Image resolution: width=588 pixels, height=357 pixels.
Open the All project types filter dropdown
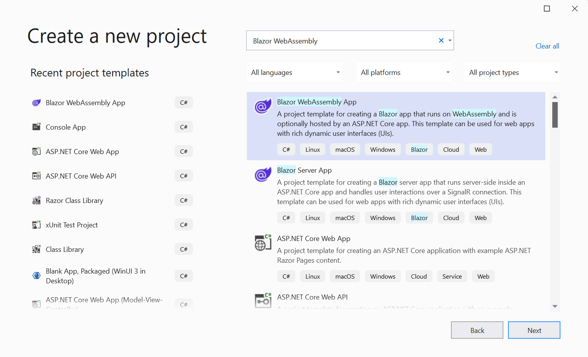pos(512,72)
